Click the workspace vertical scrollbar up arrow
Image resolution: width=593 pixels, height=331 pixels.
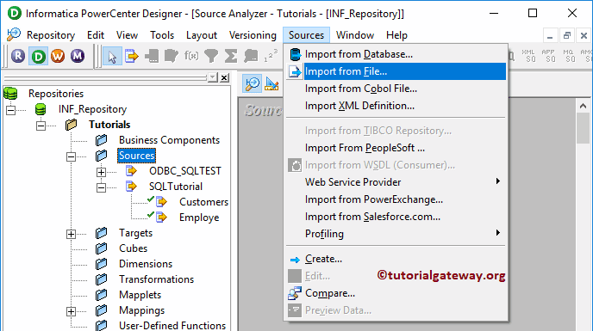pos(583,107)
